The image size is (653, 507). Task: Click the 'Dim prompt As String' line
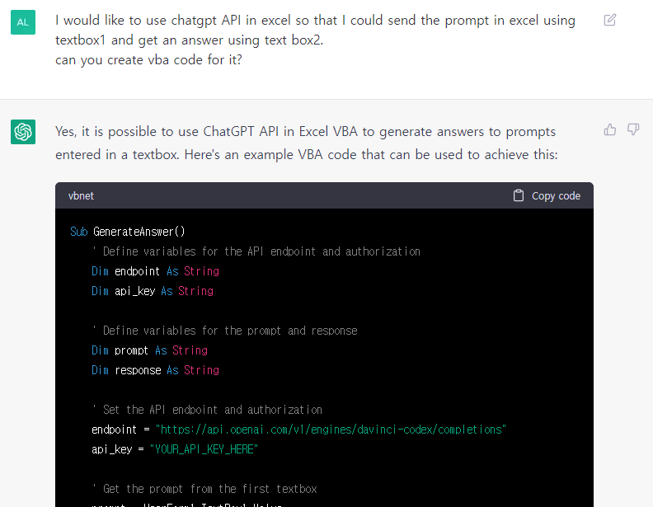149,350
